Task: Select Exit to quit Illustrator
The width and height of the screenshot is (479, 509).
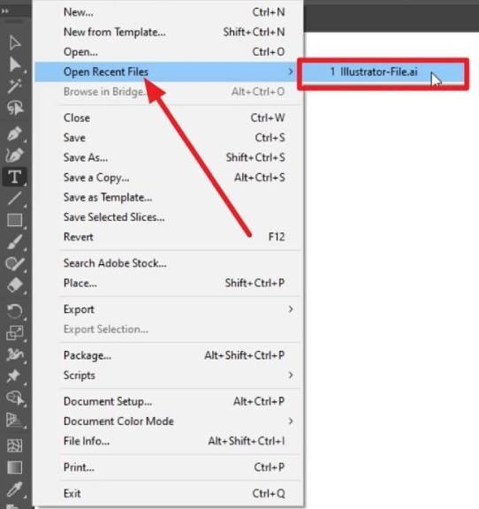Action: [x=169, y=494]
